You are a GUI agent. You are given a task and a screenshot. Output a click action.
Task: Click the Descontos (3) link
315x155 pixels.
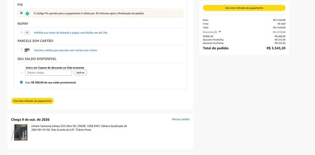pyautogui.click(x=210, y=32)
